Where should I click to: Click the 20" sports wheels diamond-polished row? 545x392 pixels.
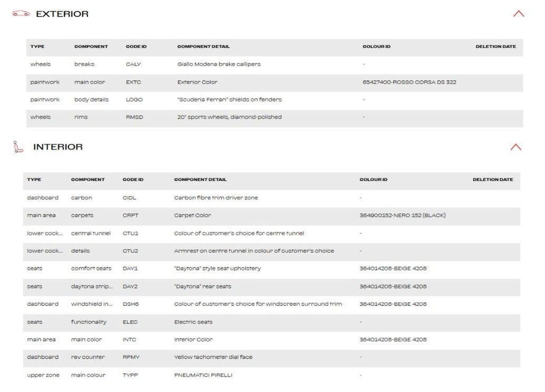pos(275,118)
